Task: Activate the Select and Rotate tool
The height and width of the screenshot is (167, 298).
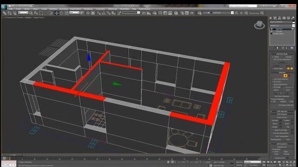Action: [61, 13]
